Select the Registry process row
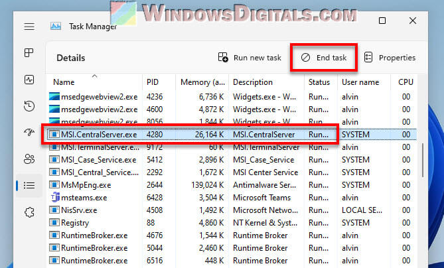The image size is (444, 268). click(x=232, y=223)
